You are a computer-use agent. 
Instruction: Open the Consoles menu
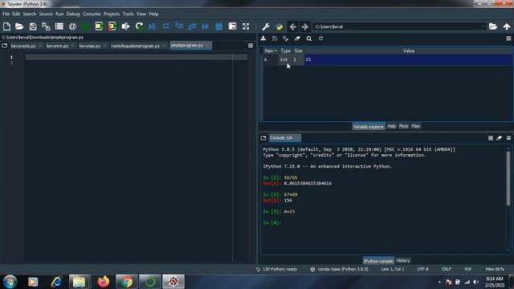92,14
